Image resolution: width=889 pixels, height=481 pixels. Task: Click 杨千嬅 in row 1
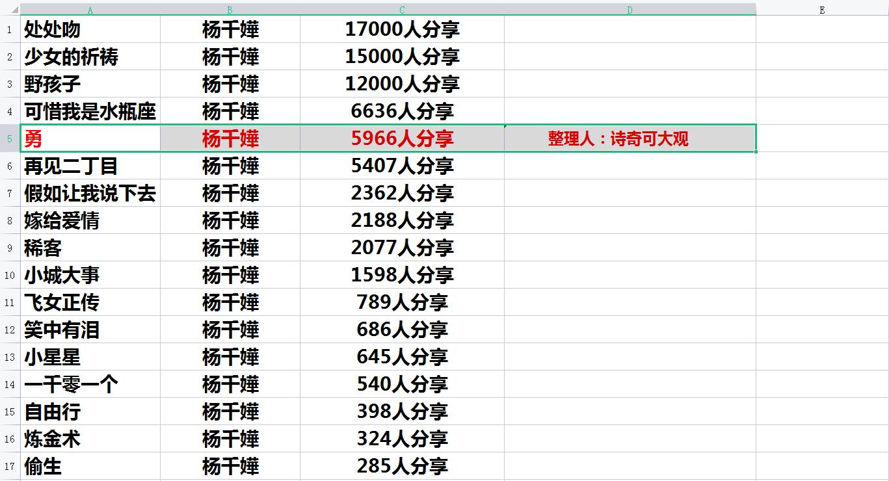[230, 29]
